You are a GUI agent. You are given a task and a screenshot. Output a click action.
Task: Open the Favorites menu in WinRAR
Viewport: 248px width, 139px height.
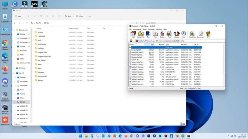(x=152, y=29)
